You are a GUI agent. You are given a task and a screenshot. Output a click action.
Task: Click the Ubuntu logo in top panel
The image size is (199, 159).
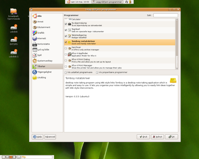click(x=68, y=2)
